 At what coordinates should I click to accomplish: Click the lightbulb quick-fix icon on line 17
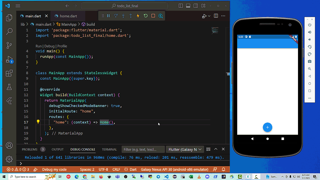pyautogui.click(x=38, y=122)
